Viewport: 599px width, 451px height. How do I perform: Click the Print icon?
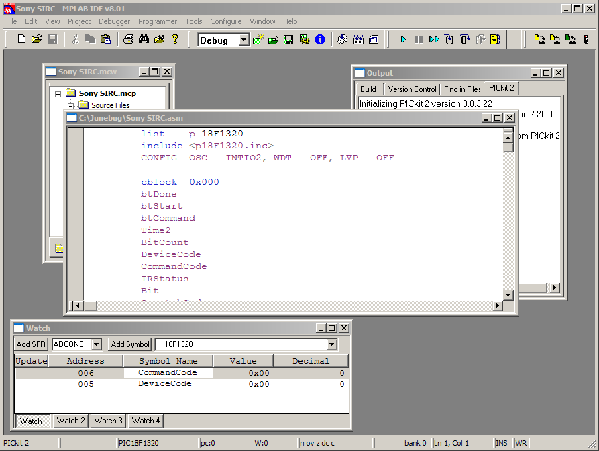[x=128, y=39]
